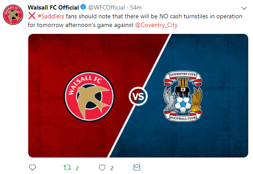253x174 pixels.
Task: Share tweet via envelope message icon
Action: (x=136, y=167)
